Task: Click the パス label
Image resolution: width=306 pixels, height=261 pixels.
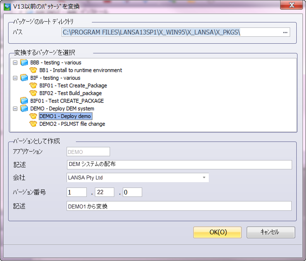Action: [x=18, y=32]
